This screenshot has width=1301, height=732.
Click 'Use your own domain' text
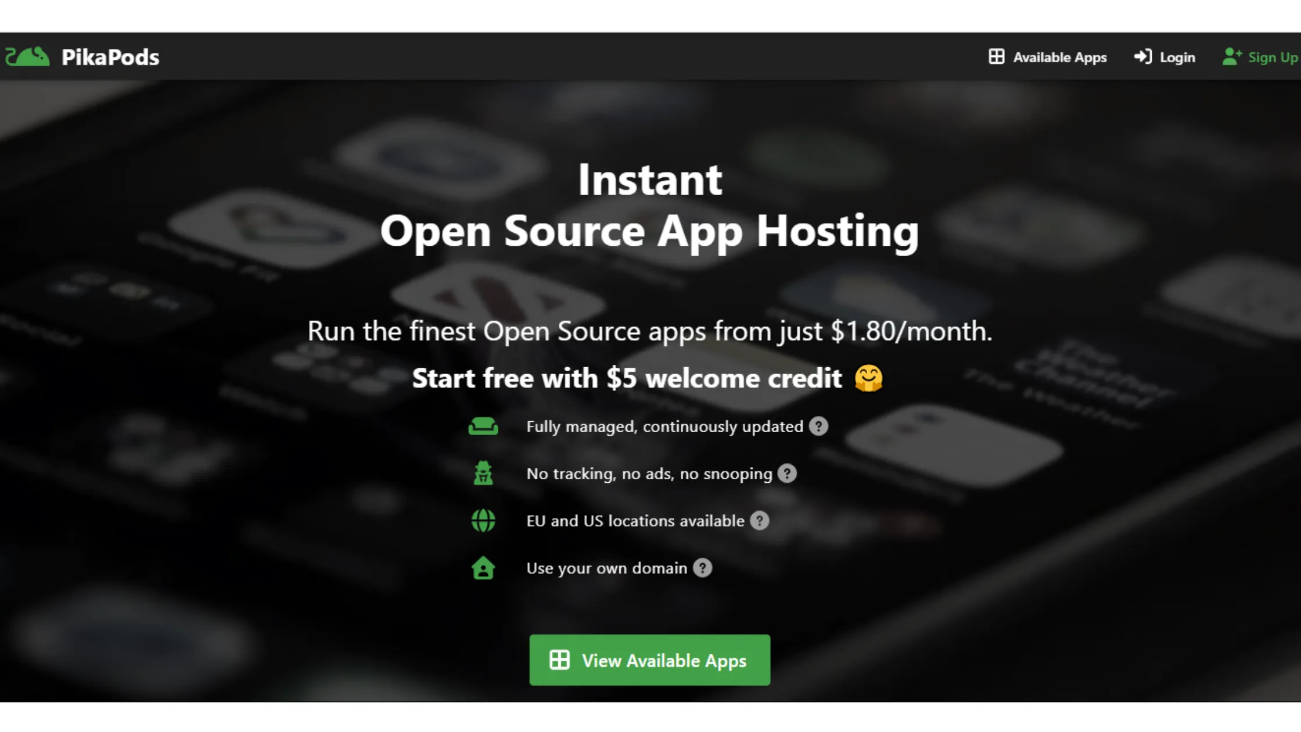pos(607,568)
